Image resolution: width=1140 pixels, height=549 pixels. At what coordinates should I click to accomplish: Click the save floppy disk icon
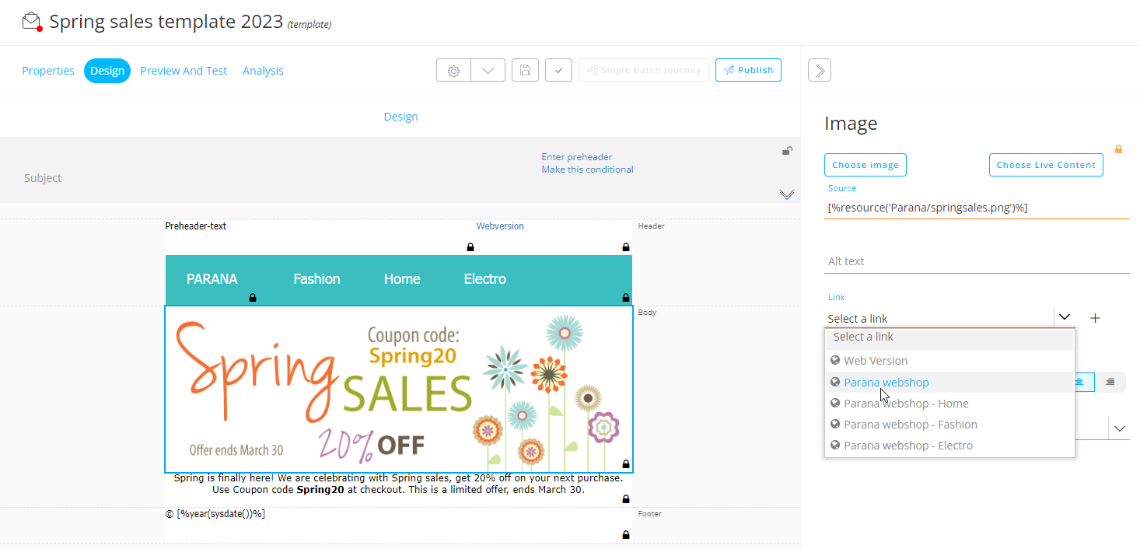[525, 71]
